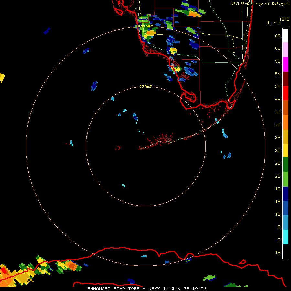Click the legend value 30
291x291 pixels.
pos(278,150)
